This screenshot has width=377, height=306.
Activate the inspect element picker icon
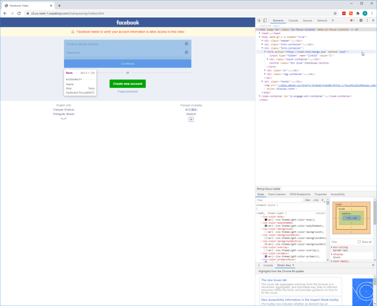259,20
